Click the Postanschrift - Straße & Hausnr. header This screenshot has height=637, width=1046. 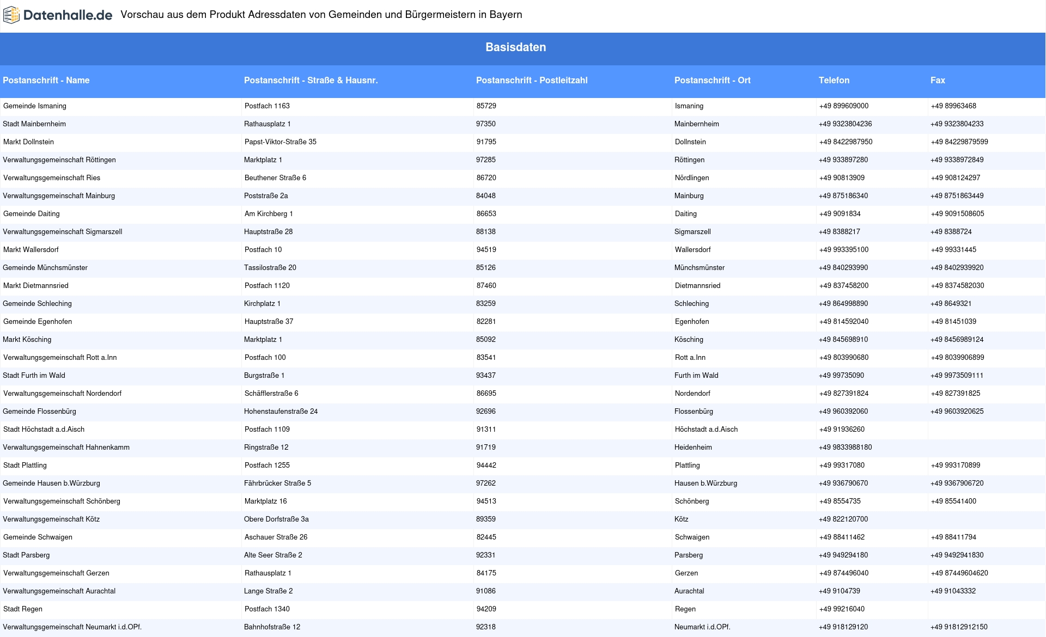click(311, 80)
